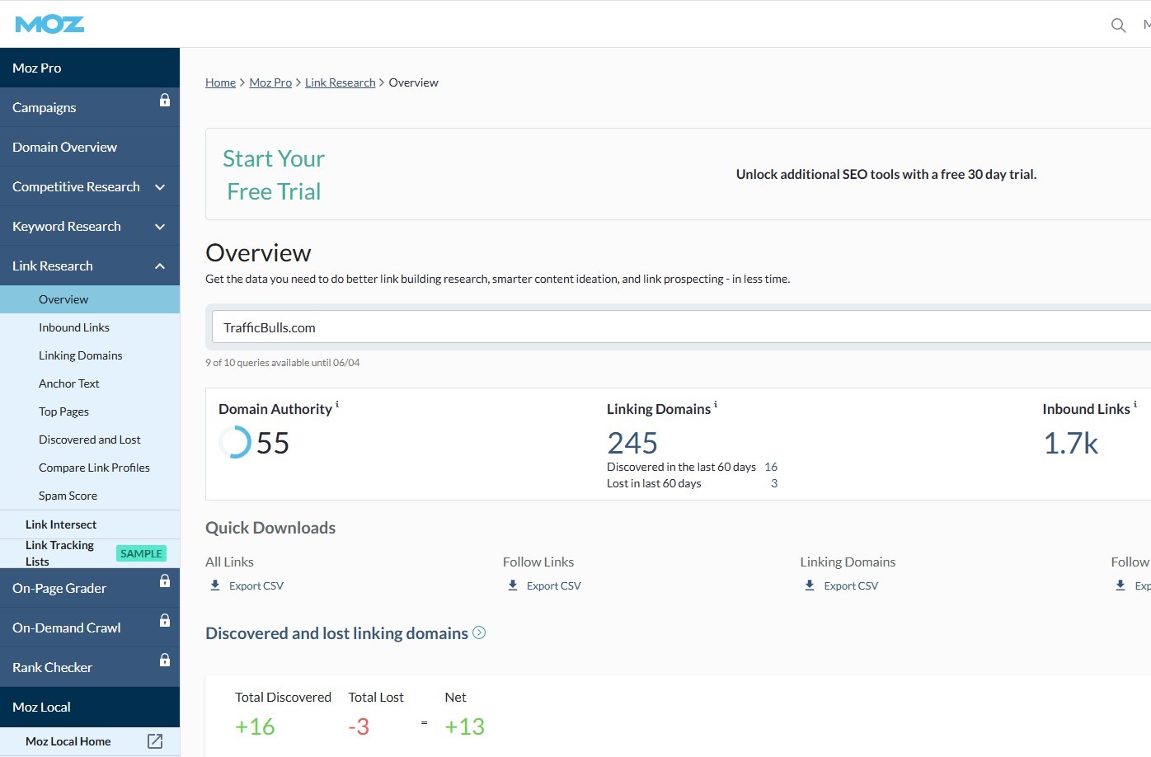The image size is (1151, 757).
Task: Click the Linking Domains download icon
Action: coord(810,585)
